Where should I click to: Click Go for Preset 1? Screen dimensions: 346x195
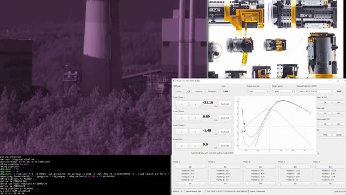pyautogui.click(x=190, y=167)
